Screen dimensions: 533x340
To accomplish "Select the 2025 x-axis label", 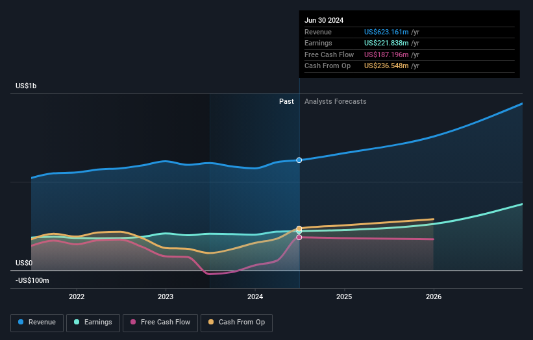I will point(344,297).
